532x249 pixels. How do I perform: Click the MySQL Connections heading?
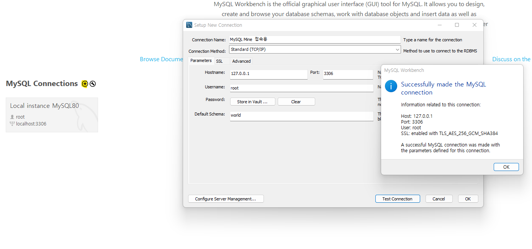[x=42, y=83]
